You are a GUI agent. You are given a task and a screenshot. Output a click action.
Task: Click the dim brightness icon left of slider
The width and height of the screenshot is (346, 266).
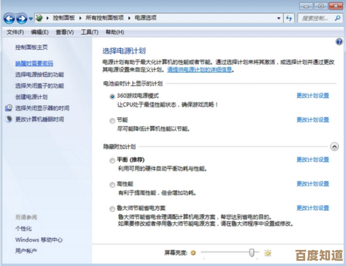point(193,253)
